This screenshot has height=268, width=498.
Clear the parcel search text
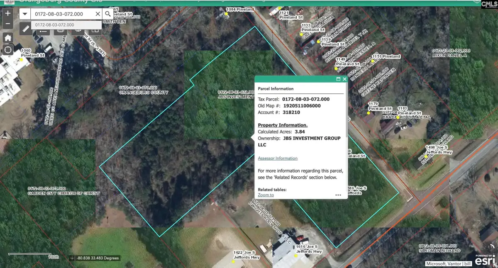[98, 14]
